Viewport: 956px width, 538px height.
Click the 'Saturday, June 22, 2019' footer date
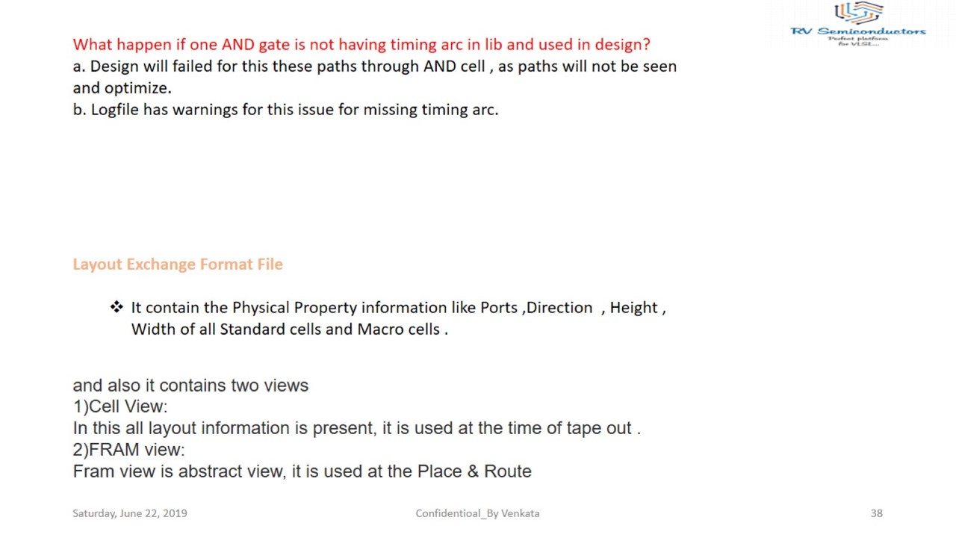point(130,513)
